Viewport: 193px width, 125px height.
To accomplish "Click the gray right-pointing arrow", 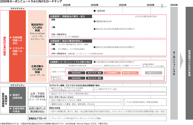I will point(181,61).
